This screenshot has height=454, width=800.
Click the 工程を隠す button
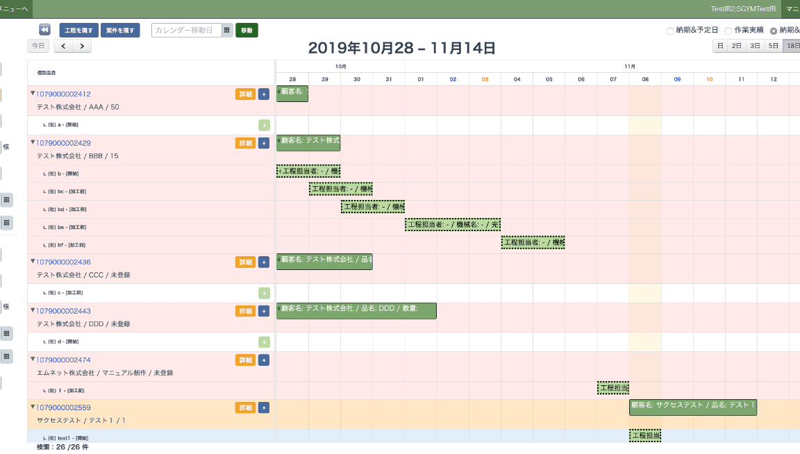tap(78, 31)
